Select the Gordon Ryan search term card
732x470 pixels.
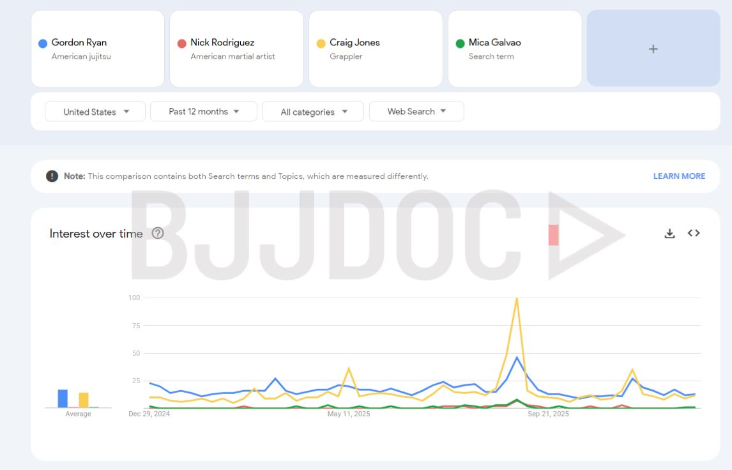coord(98,49)
